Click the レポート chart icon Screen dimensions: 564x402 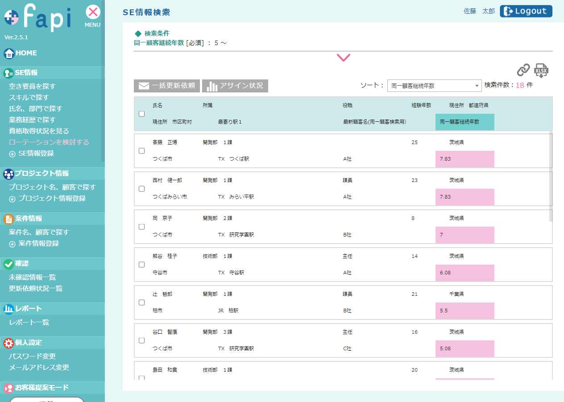[8, 309]
